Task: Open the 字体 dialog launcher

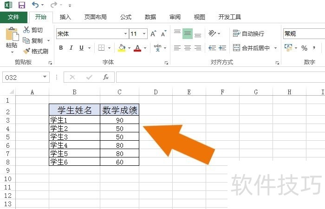Action: (166, 63)
